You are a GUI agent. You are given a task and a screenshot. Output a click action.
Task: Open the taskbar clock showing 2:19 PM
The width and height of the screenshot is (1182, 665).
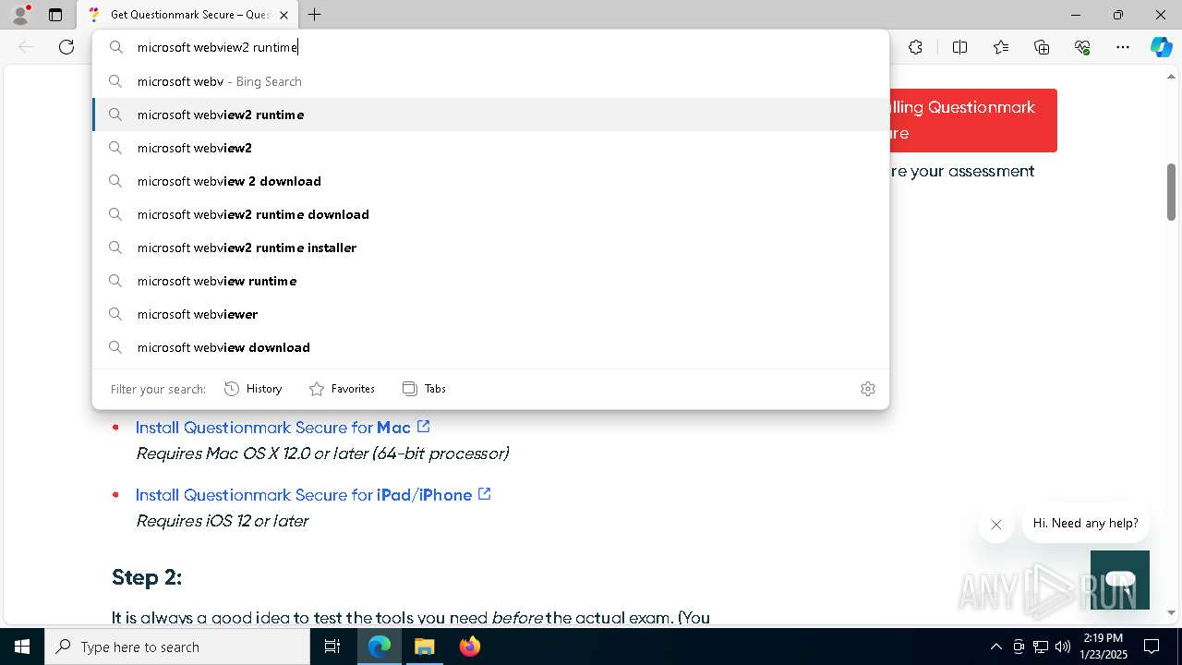[x=1104, y=647]
